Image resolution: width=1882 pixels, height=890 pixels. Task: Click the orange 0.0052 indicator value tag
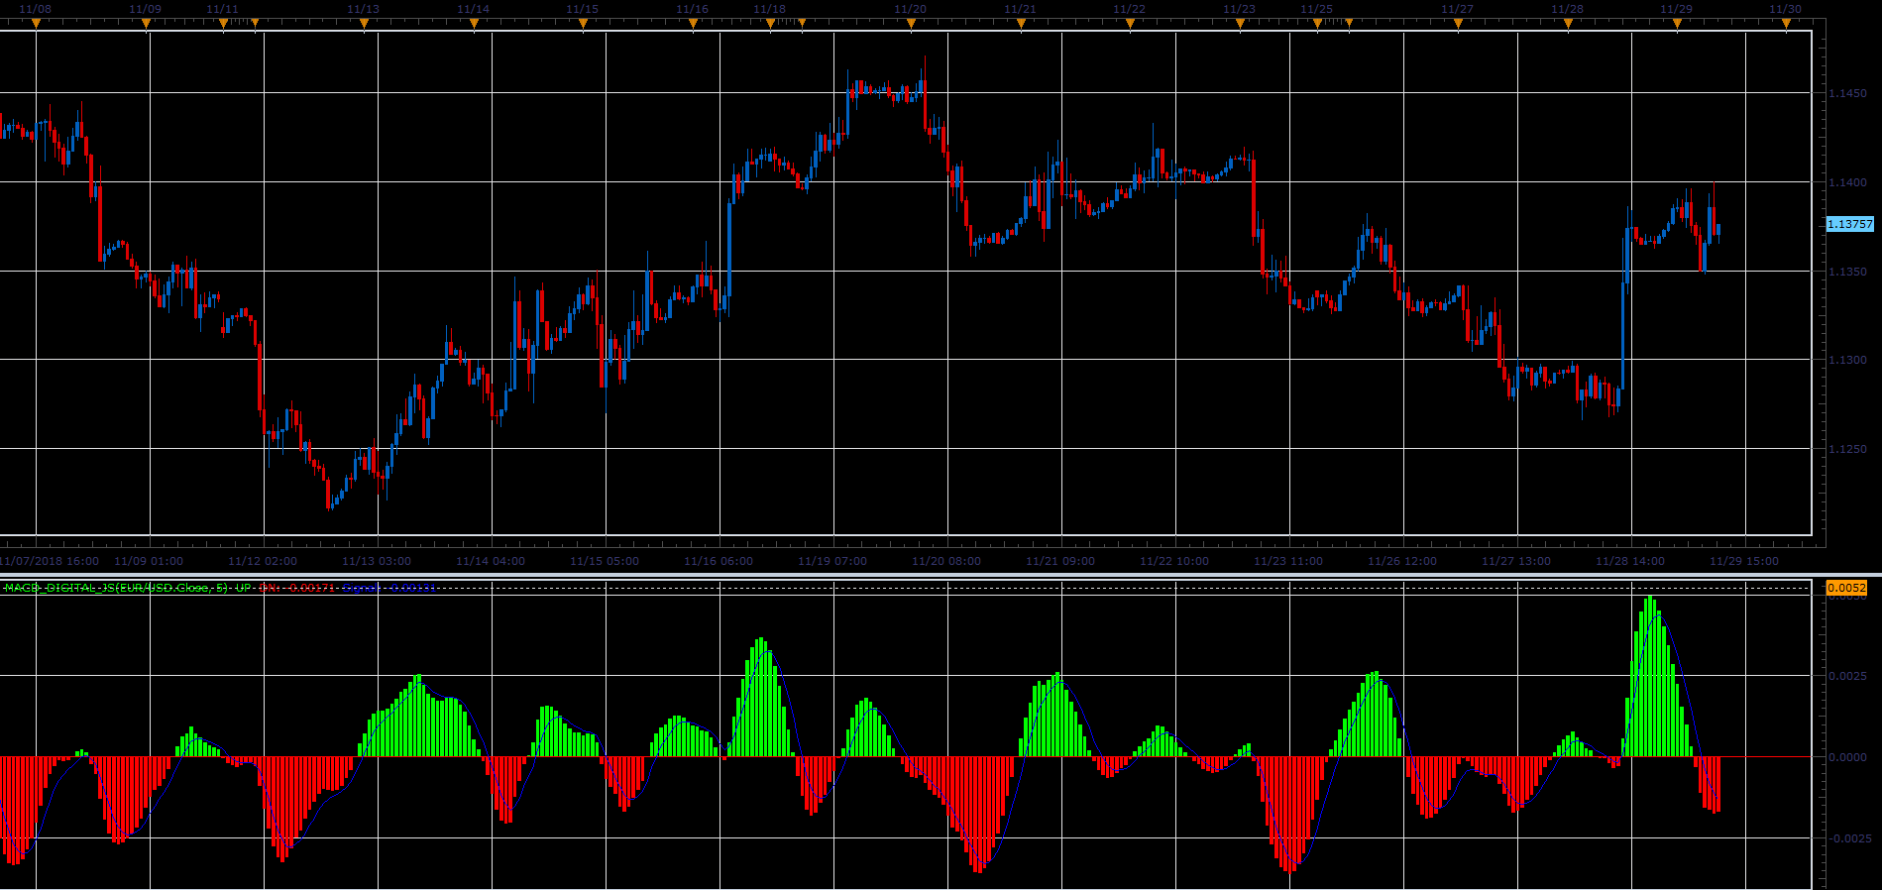click(x=1846, y=588)
